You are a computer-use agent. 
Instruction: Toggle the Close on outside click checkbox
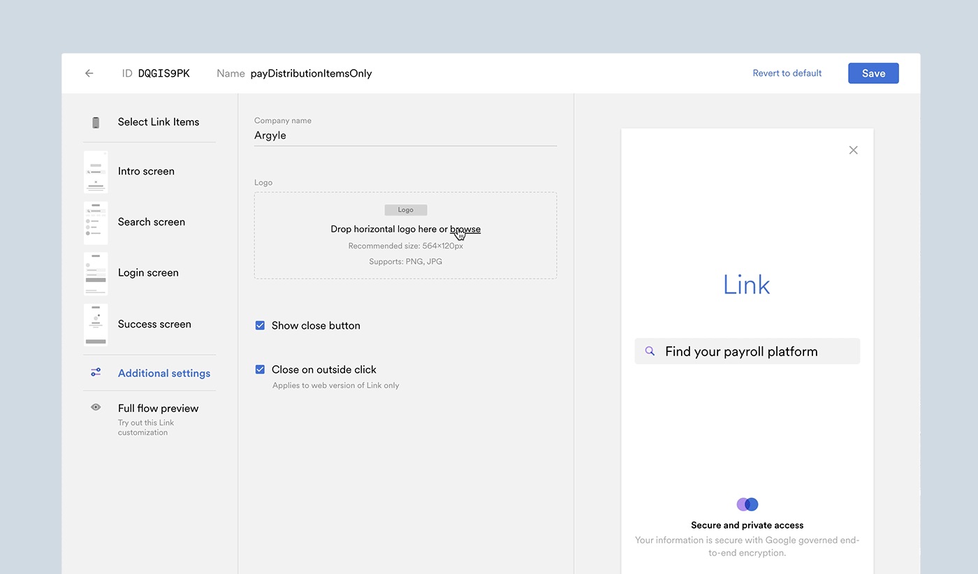tap(260, 369)
